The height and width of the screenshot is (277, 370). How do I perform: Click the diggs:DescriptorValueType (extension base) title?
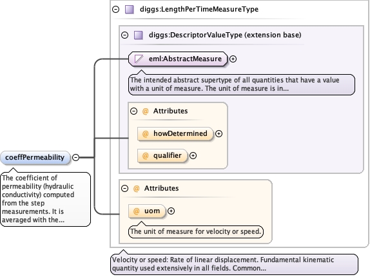click(x=225, y=35)
